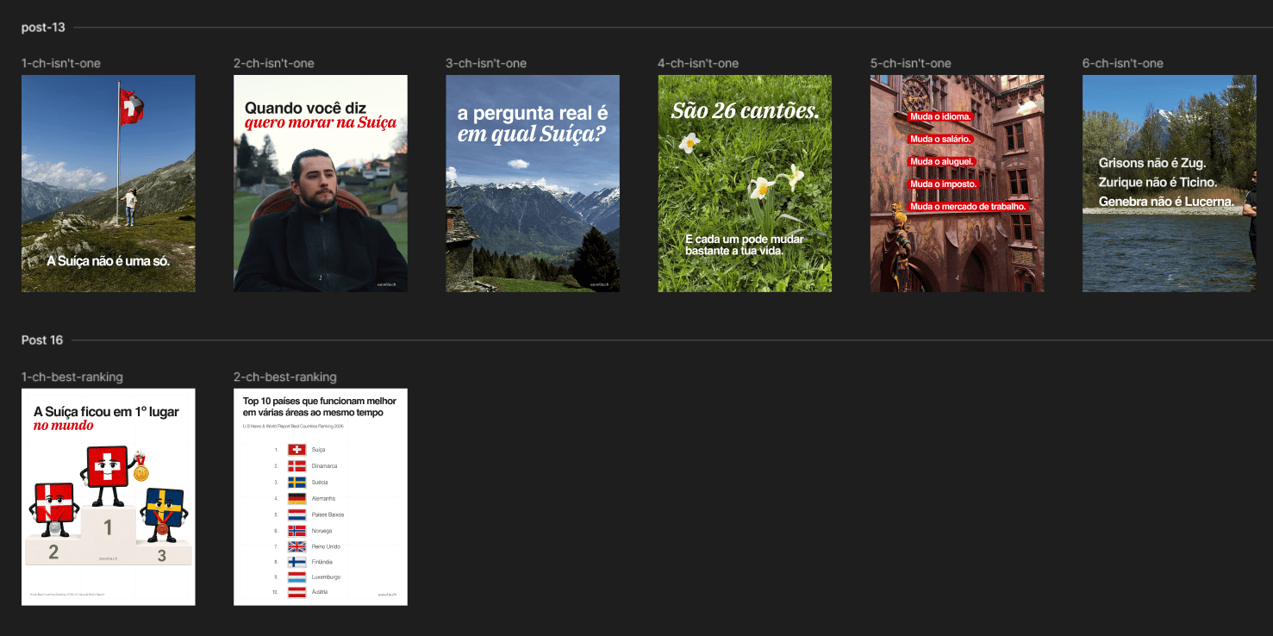Select the "Grisons não é Zug." line
Screen dimensions: 1273x636
(1152, 163)
